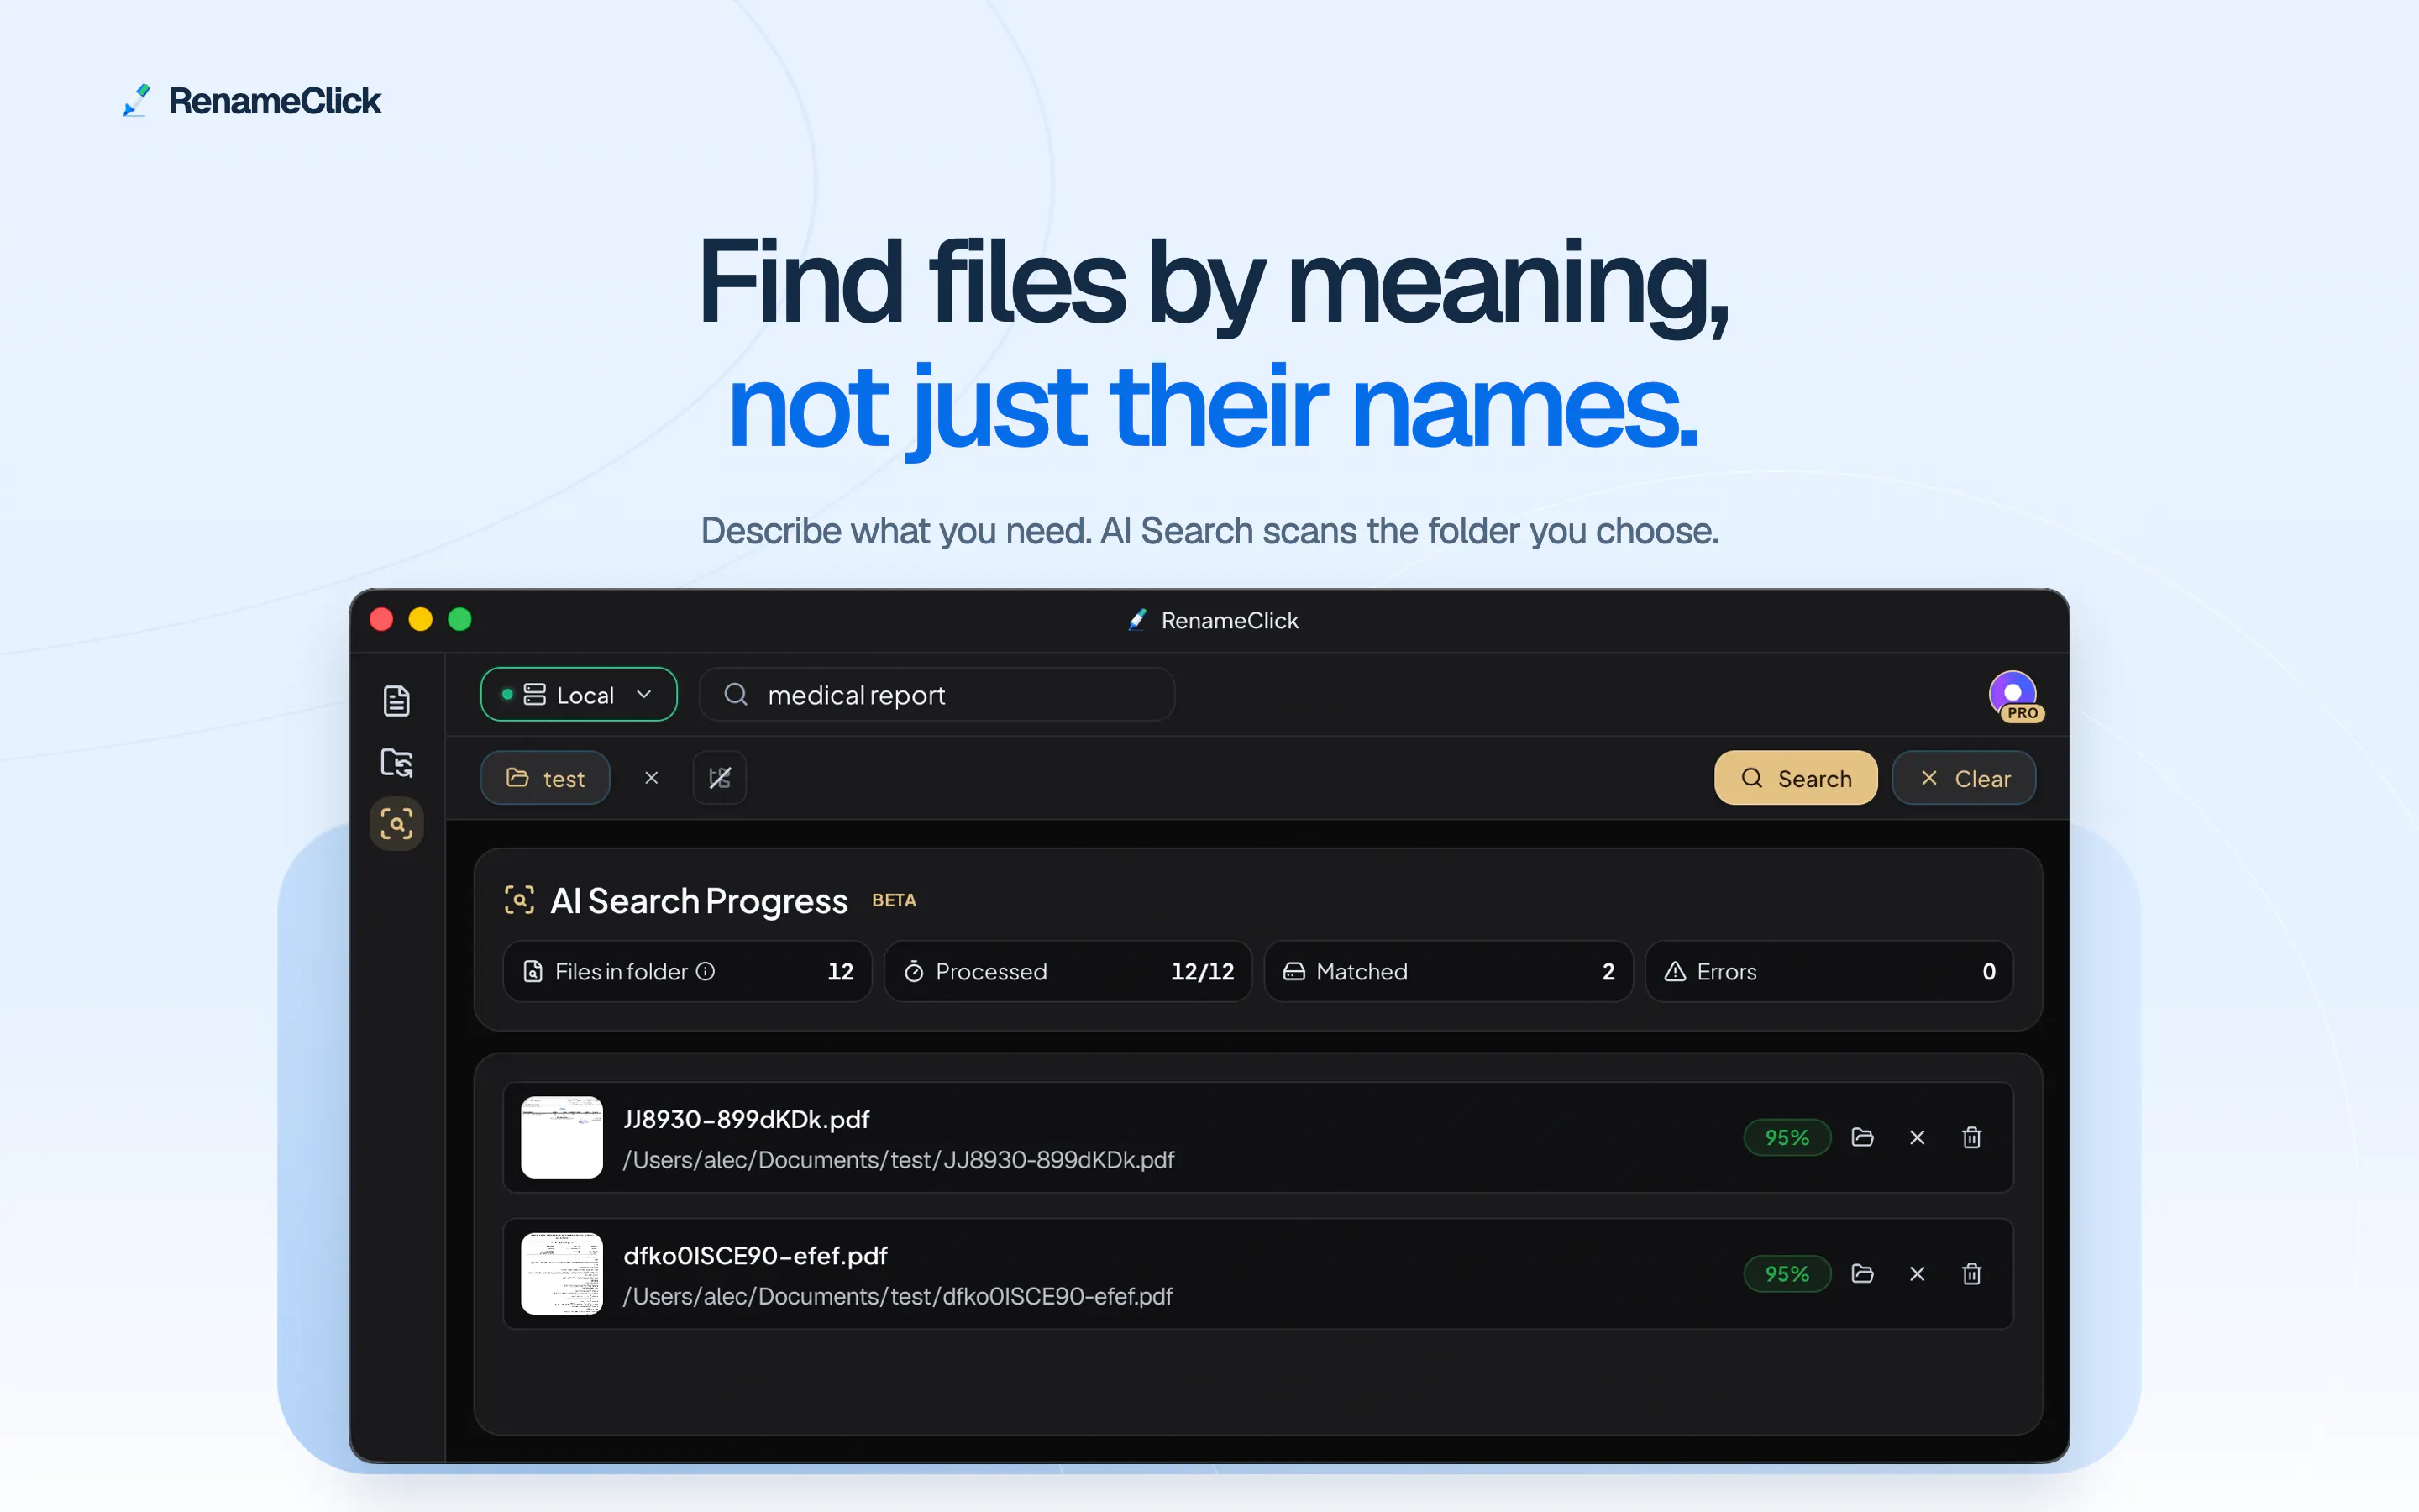Open thumbnail of JJ8930-899dKDk.pdf
Viewport: 2419px width, 1512px height.
562,1137
